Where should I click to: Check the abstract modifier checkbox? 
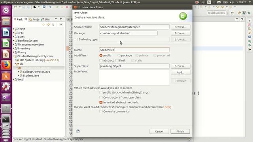pyautogui.click(x=101, y=60)
